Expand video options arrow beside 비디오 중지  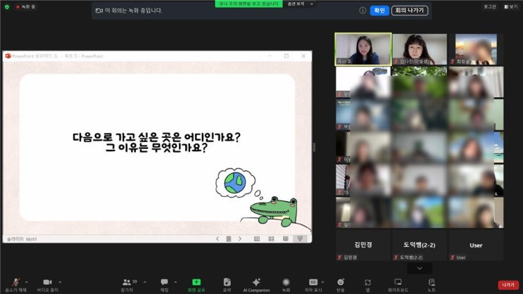[x=60, y=282]
